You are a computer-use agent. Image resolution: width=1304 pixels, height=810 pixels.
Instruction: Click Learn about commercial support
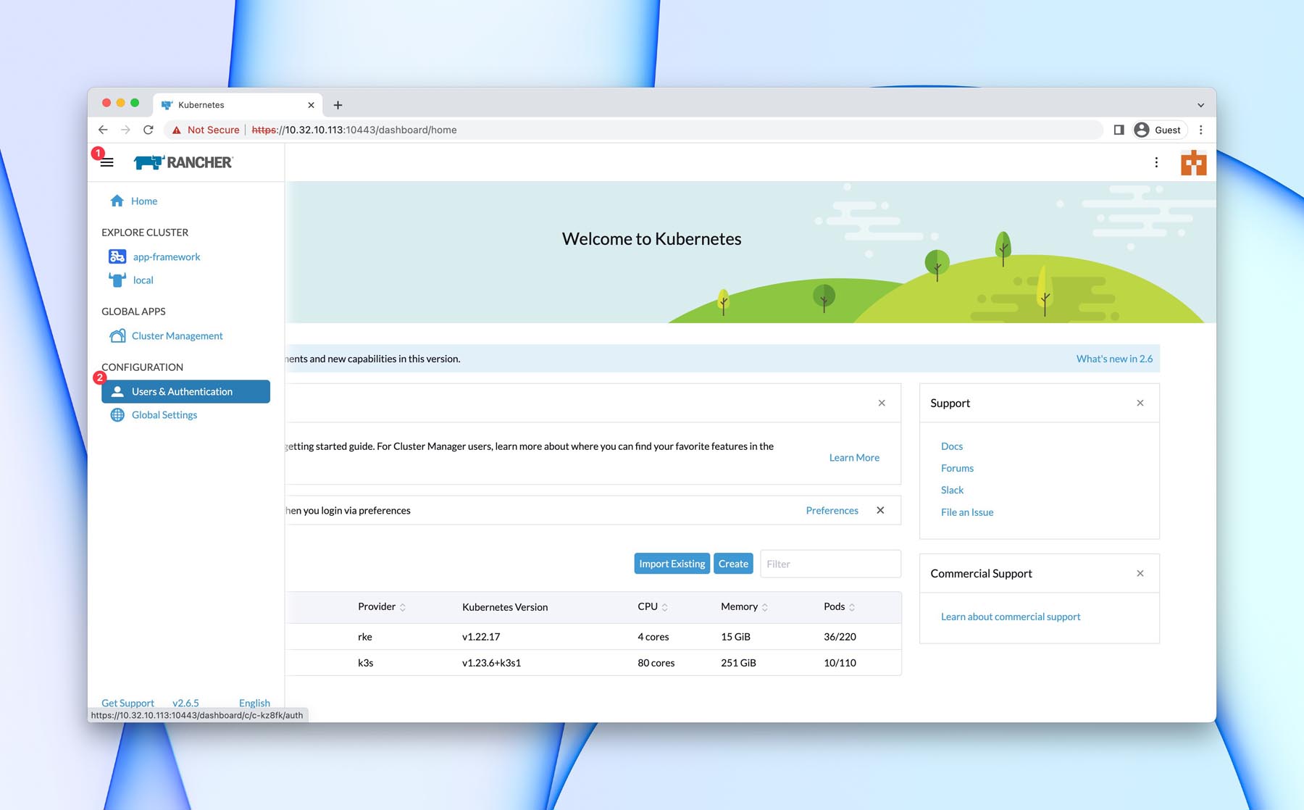click(1011, 617)
